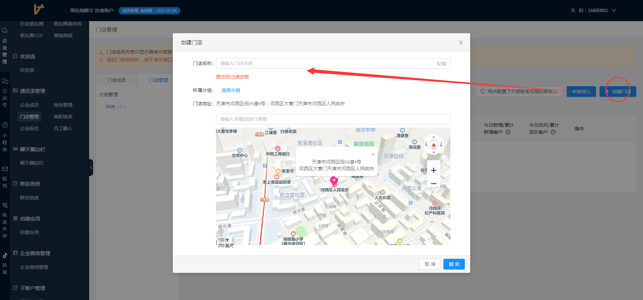This screenshot has height=300, width=643.
Task: Click the map keyword search box
Action: [x=333, y=119]
